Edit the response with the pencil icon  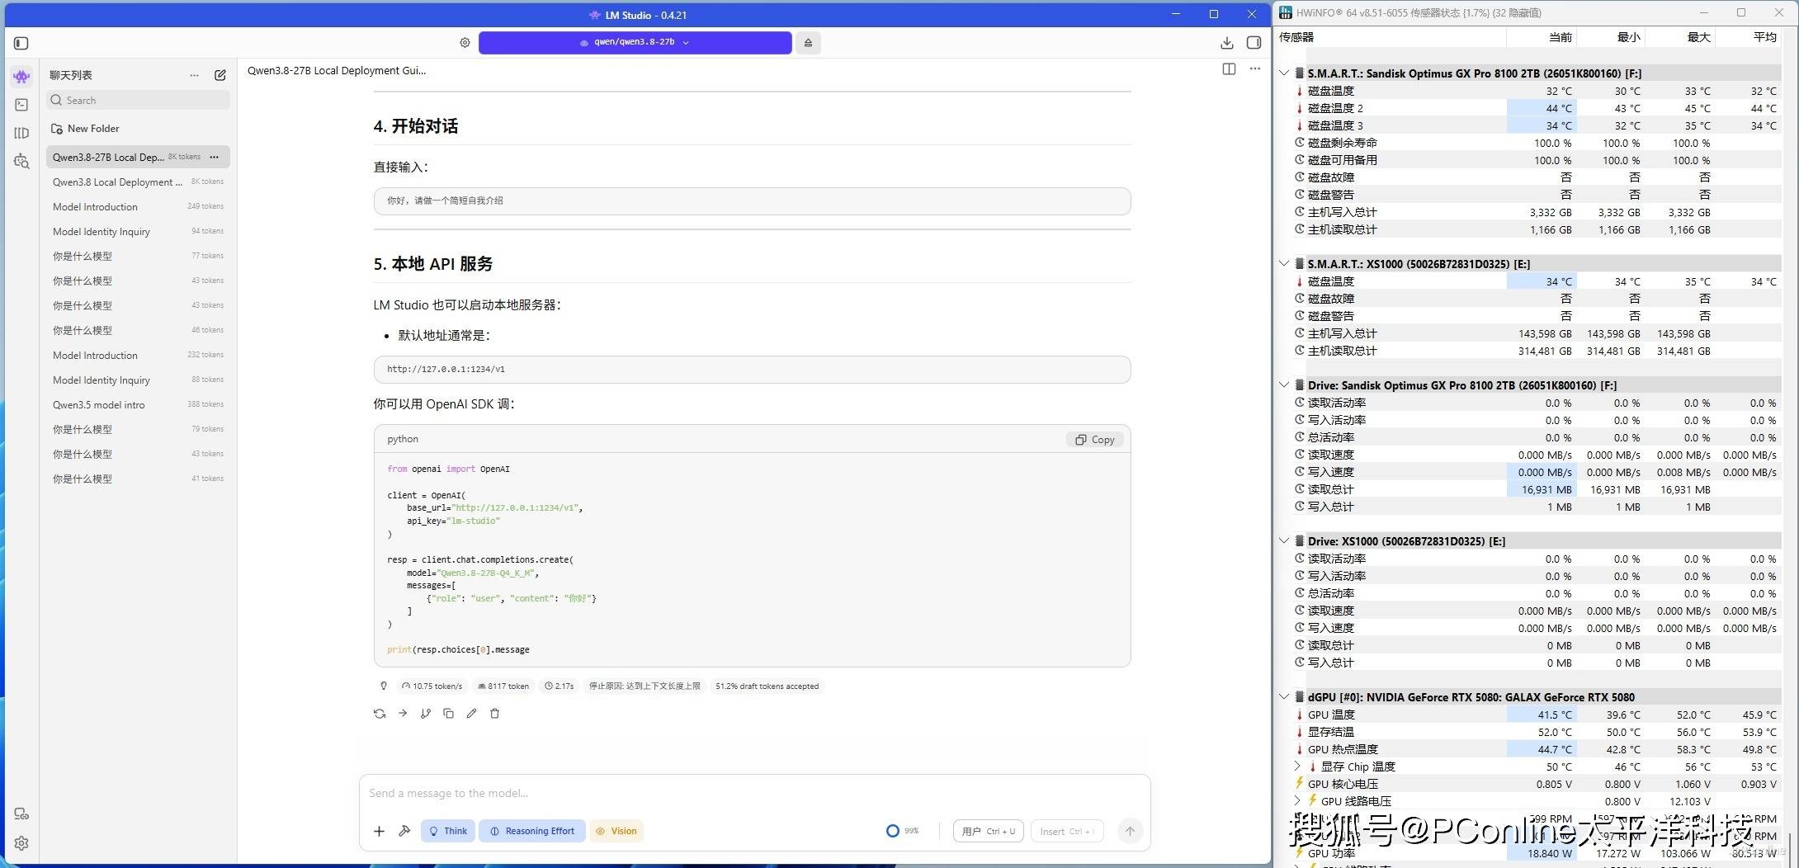(472, 714)
